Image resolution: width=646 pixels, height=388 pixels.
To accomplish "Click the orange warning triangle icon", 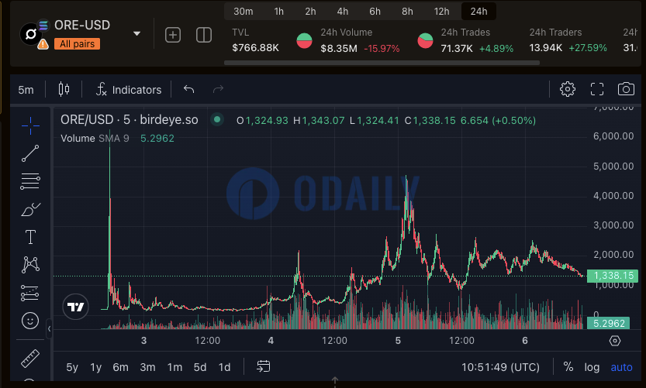I will 43,44.
